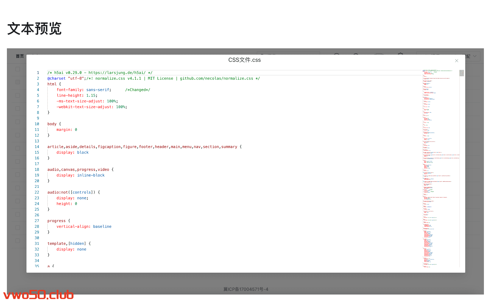Tick the last dimmed file list checkbox
The height and width of the screenshot is (302, 500).
(18, 241)
